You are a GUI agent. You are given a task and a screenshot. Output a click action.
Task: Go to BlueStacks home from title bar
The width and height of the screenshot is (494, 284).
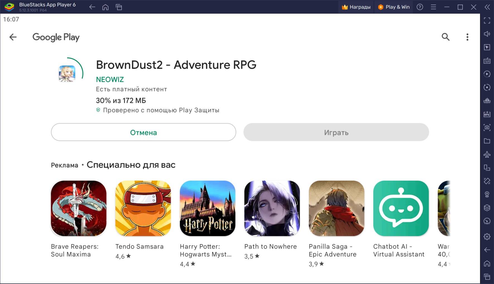105,7
